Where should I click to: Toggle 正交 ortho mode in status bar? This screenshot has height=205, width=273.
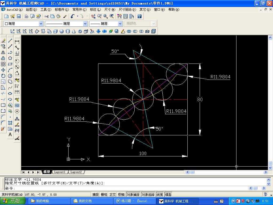coord(113,195)
